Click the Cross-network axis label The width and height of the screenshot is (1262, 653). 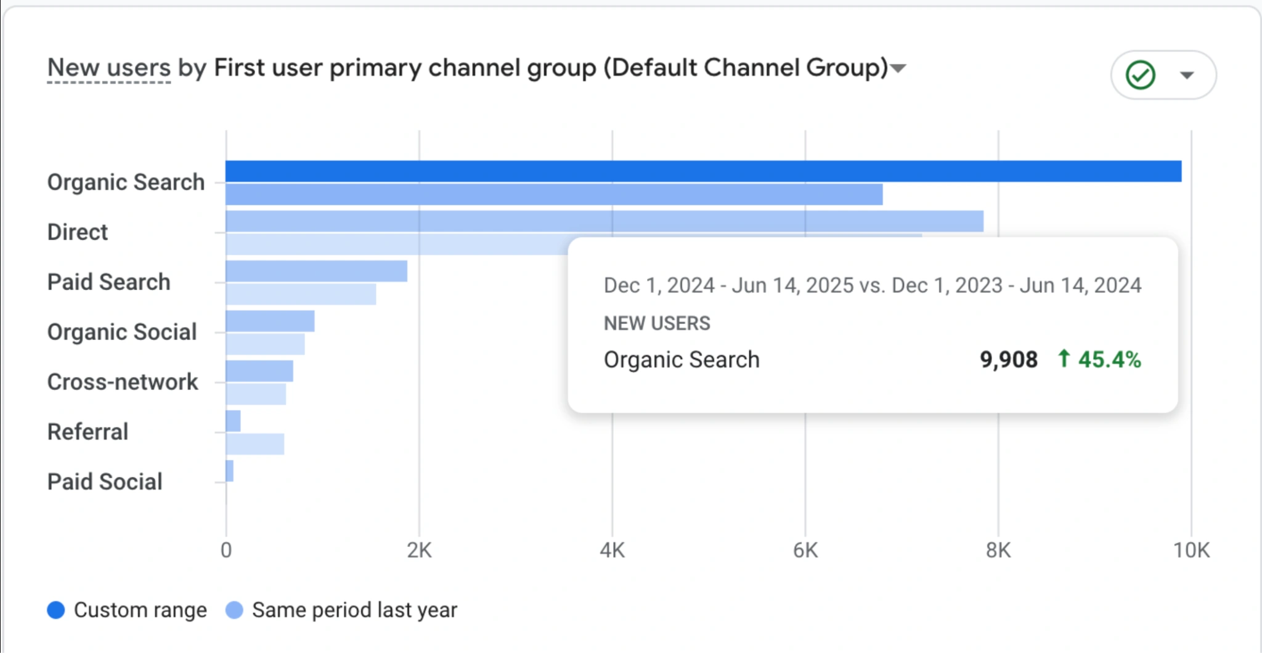[x=123, y=382]
